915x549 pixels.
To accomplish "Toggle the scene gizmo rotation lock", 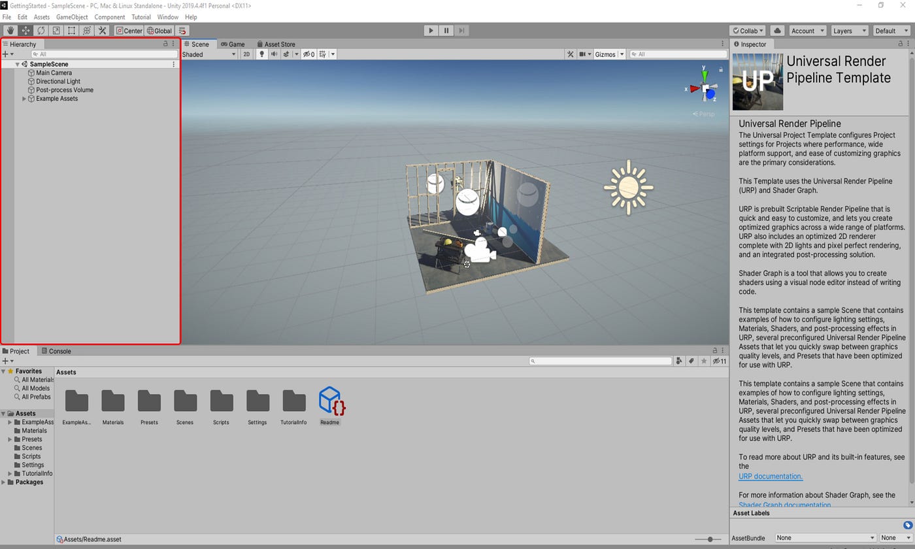I will click(x=721, y=69).
